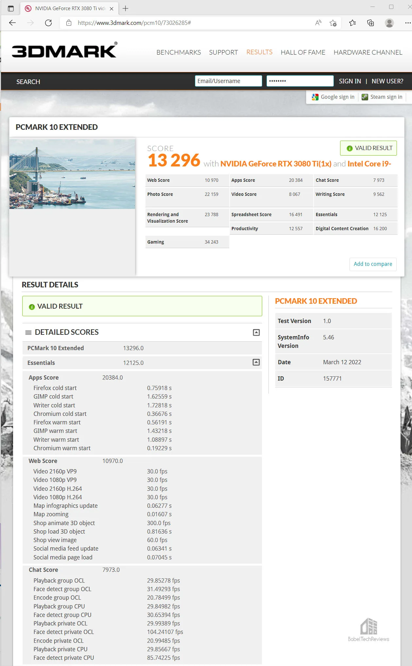Viewport: 412px width, 666px height.
Task: Focus the Email/Username field
Action: coord(228,81)
